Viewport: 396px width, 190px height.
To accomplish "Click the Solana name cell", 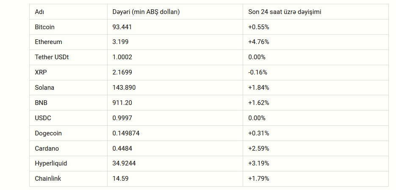I will pos(44,88).
